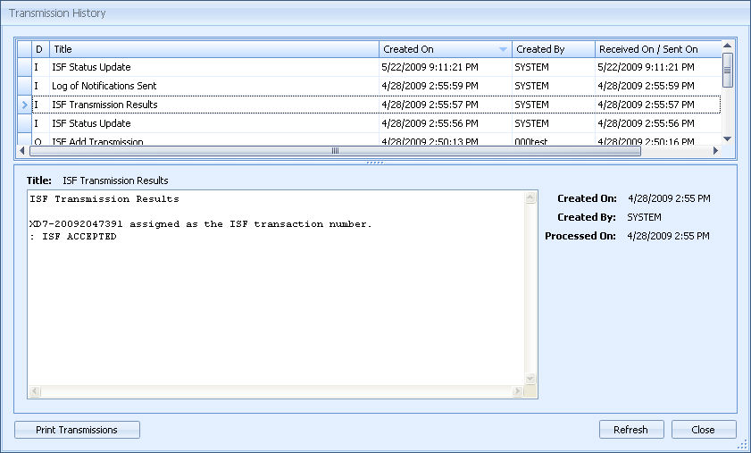The width and height of the screenshot is (751, 453).
Task: Sort by the Created By column header
Action: 553,49
